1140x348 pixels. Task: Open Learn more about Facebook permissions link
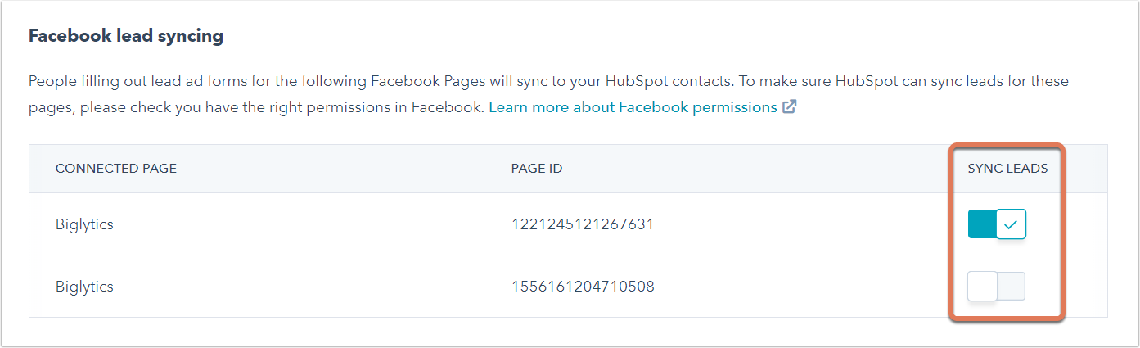[x=633, y=107]
